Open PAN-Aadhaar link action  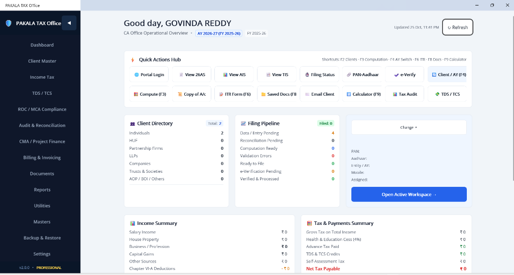click(362, 75)
